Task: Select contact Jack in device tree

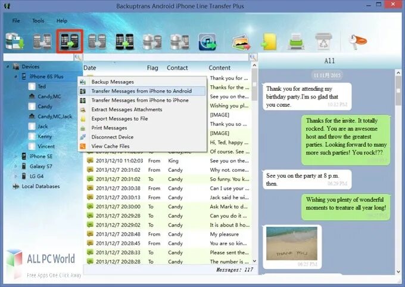Action: pyautogui.click(x=43, y=126)
